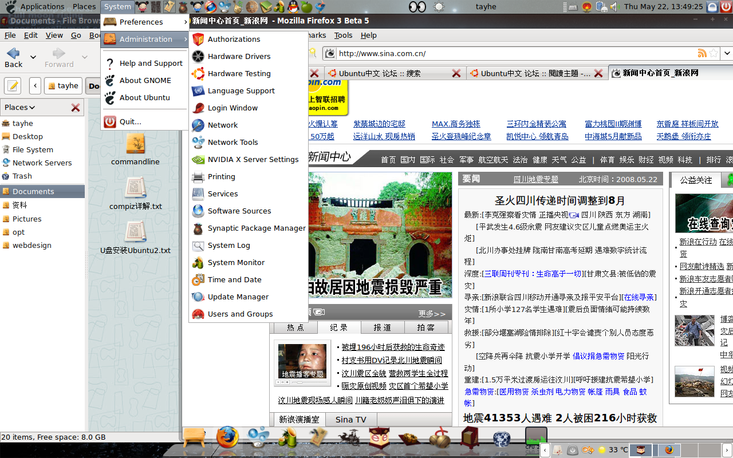
Task: Open the 四川地震专题 link
Action: pyautogui.click(x=535, y=179)
